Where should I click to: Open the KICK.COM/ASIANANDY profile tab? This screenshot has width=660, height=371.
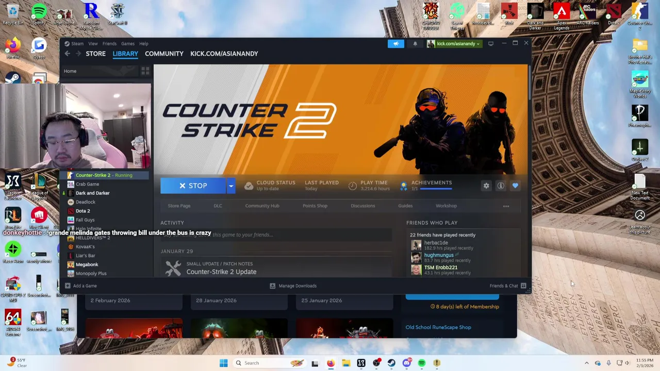click(x=224, y=54)
